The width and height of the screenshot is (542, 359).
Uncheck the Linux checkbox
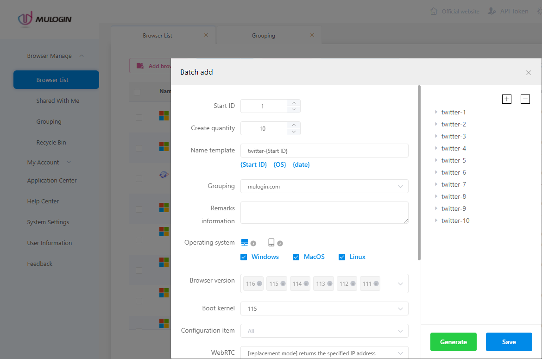pos(342,257)
